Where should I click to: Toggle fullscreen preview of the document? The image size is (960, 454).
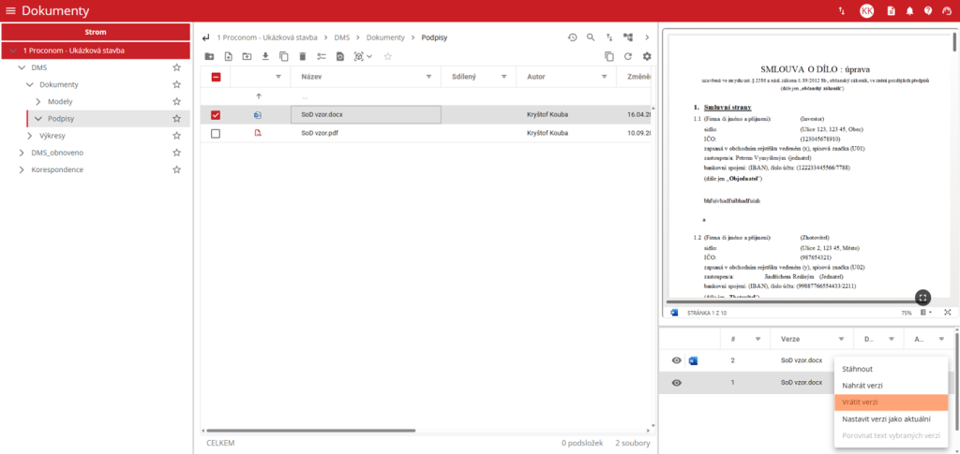tap(922, 297)
